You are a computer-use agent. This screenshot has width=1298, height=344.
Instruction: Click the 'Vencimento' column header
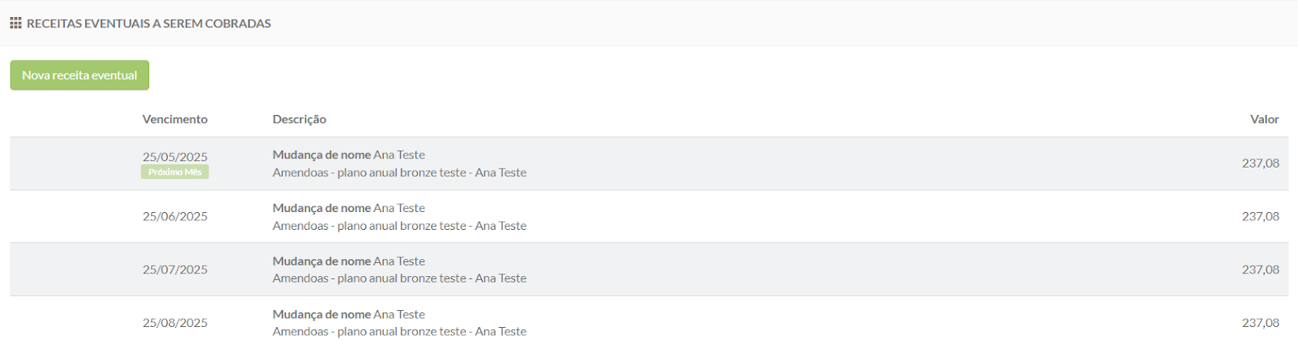click(174, 119)
